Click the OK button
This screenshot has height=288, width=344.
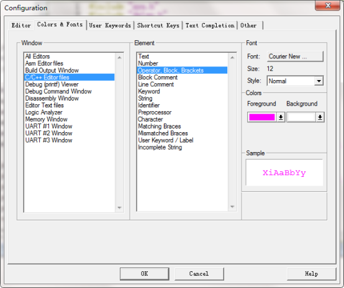point(144,274)
